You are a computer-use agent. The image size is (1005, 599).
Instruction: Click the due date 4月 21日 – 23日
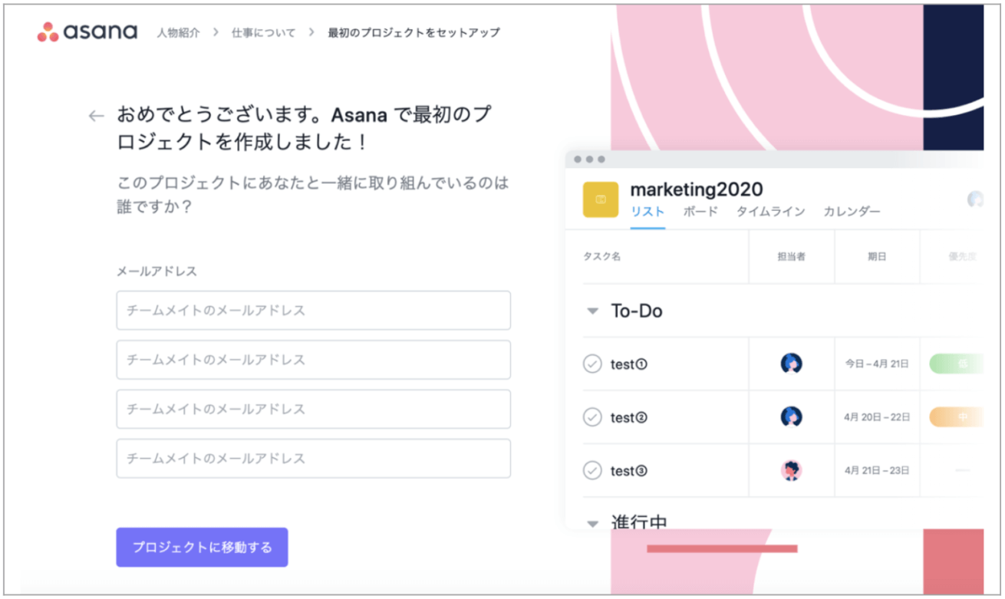pos(877,471)
